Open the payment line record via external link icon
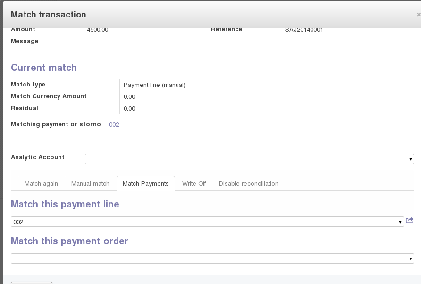The height and width of the screenshot is (284, 421). pos(409,221)
